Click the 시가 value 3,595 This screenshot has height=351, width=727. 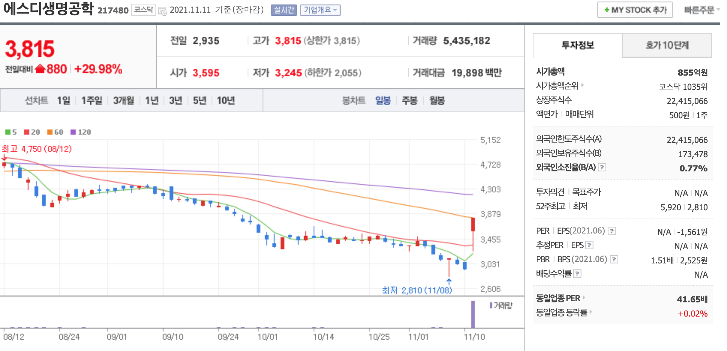[206, 73]
